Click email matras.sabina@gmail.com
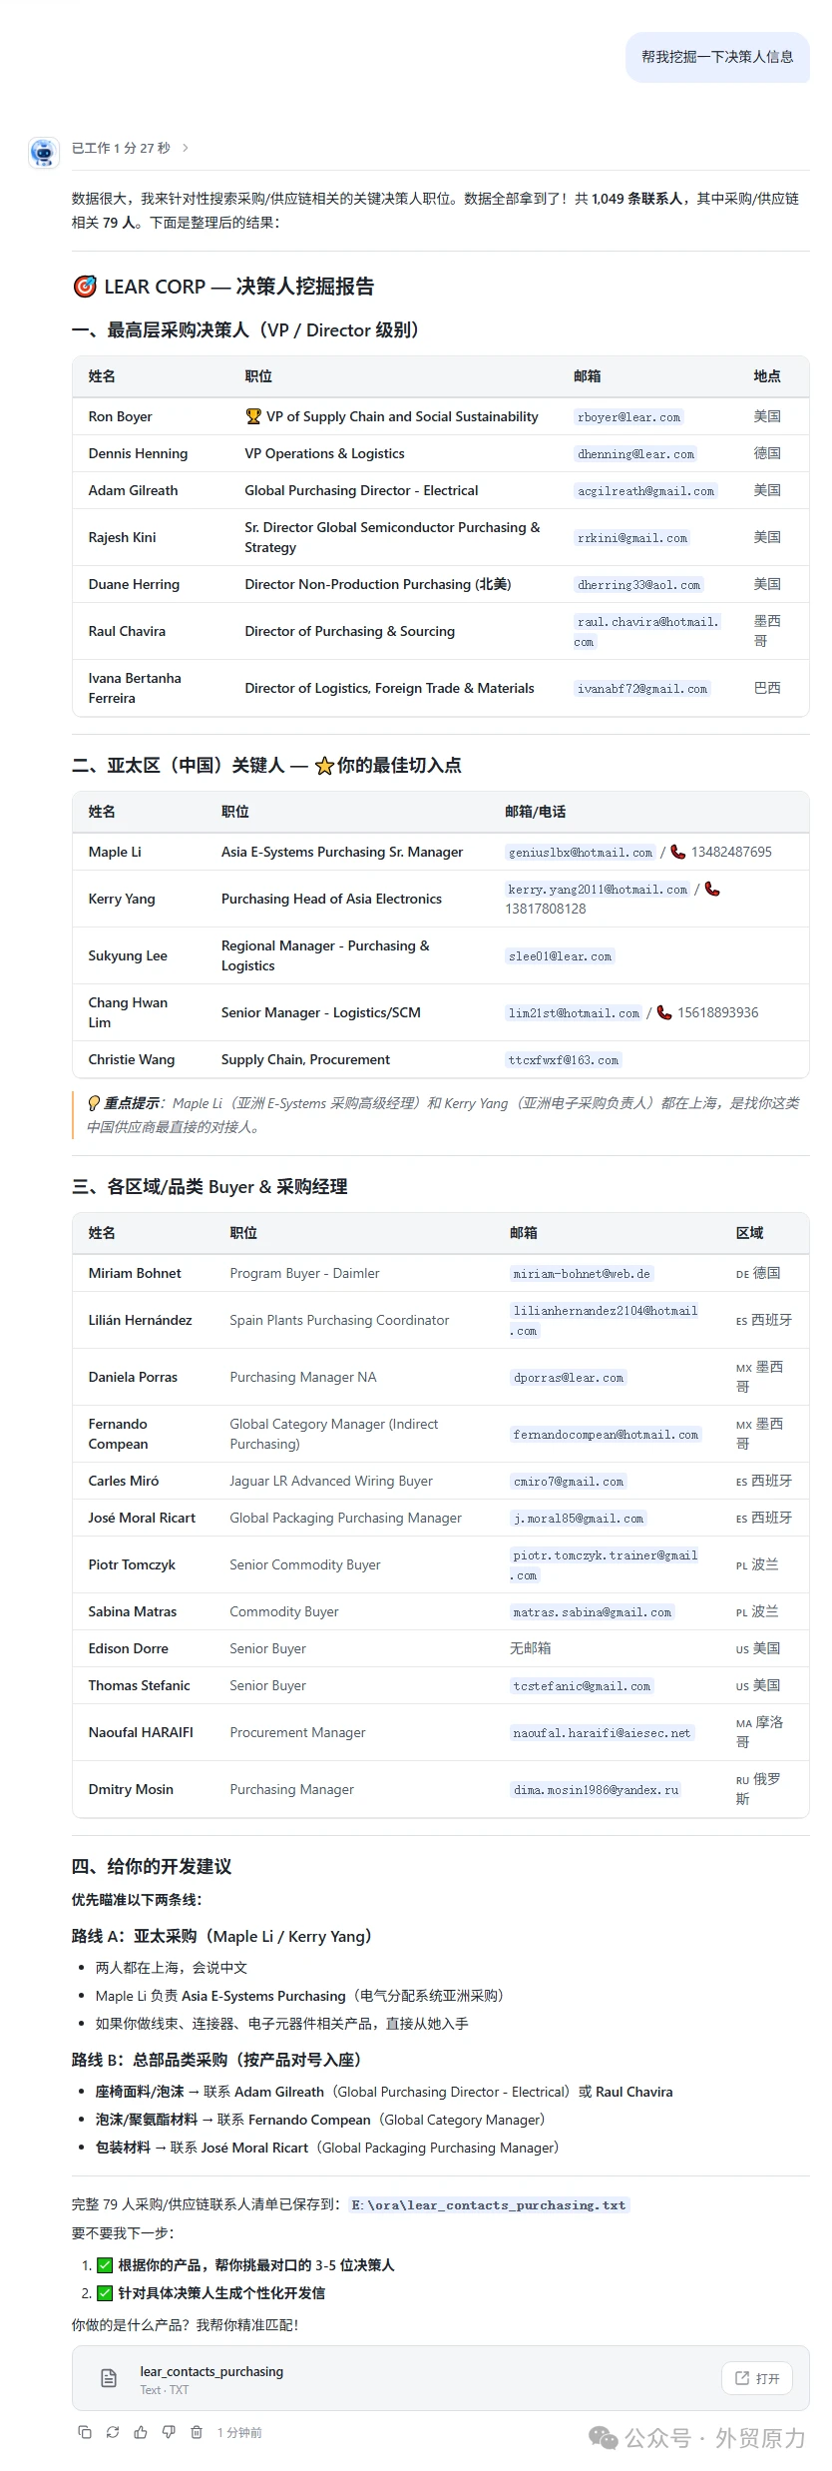The width and height of the screenshot is (832, 2471). (x=593, y=1612)
